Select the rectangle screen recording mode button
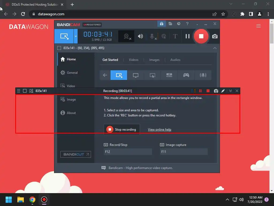Viewport: 274px width, 206px height. tap(64, 36)
